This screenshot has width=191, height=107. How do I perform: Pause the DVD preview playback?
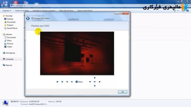pos(62,82)
